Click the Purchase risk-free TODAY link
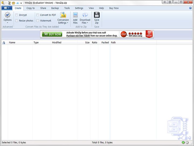 tap(78, 36)
